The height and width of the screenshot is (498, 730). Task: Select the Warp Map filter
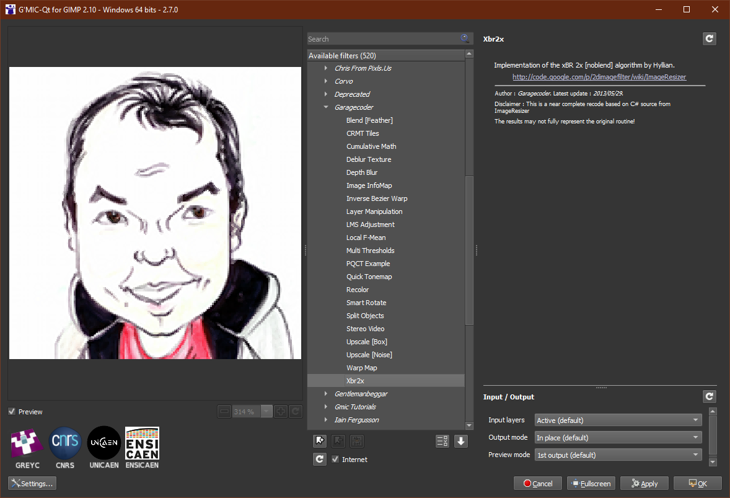[x=362, y=368]
